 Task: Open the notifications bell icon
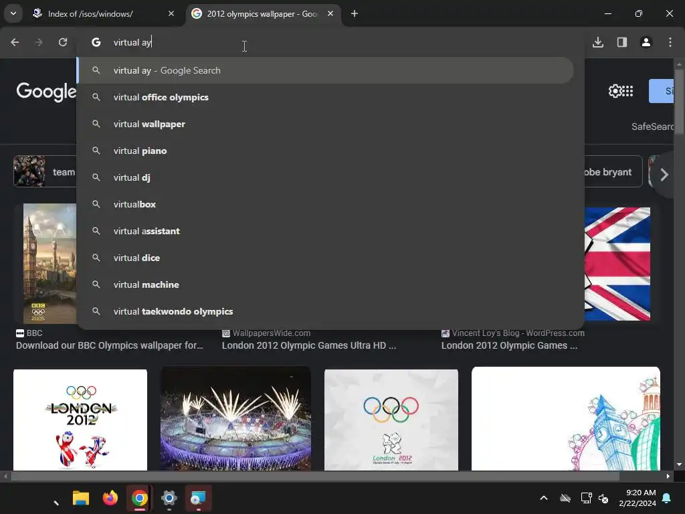(667, 498)
